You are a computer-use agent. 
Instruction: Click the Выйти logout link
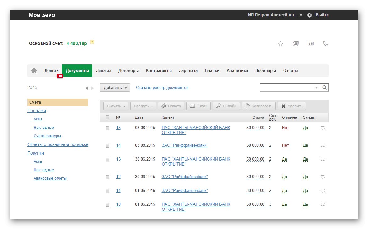coord(322,15)
